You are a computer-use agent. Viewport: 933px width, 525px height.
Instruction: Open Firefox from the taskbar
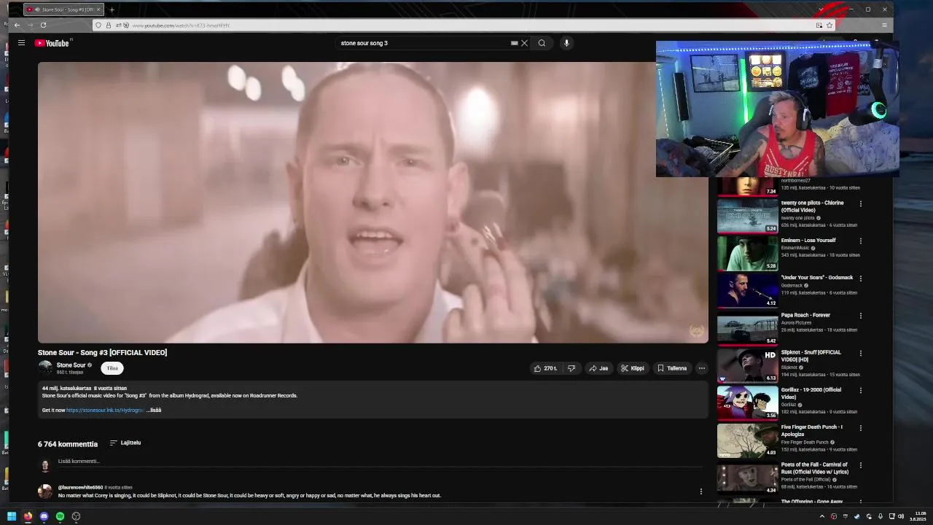[x=28, y=516]
